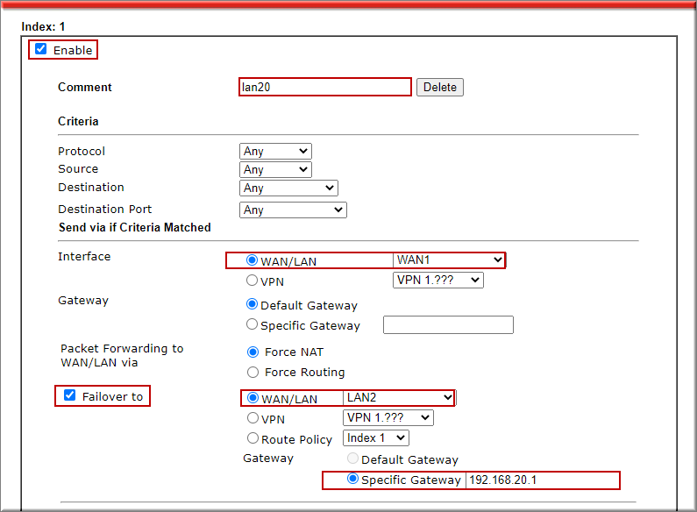Viewport: 697px width, 512px height.
Task: Open the LAN2 failover dropdown
Action: [x=399, y=398]
